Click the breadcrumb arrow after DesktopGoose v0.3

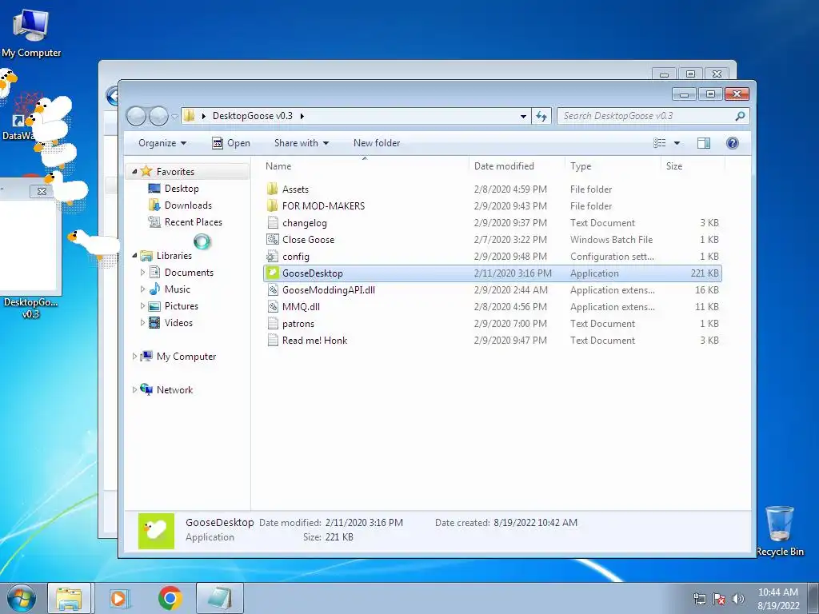point(302,116)
